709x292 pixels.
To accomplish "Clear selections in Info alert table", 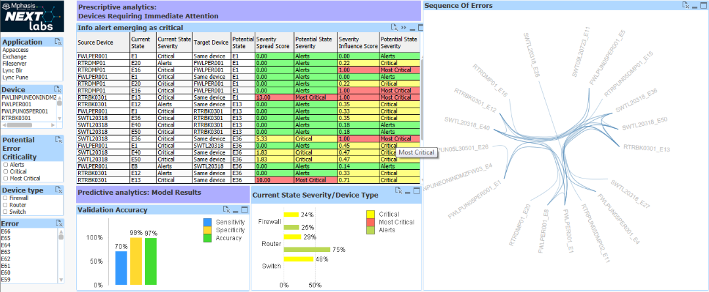I will tap(395, 28).
